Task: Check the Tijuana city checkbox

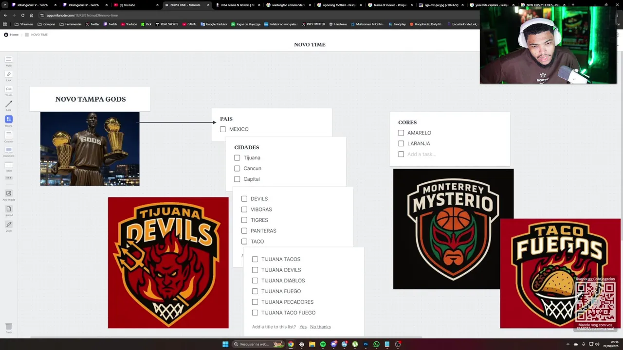Action: [237, 157]
